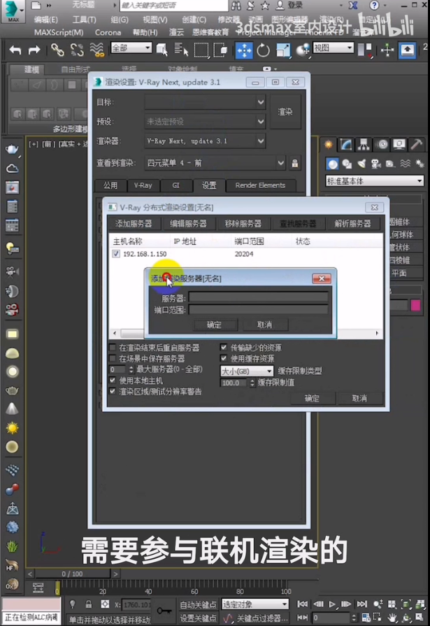Click the 服务器 input field
The height and width of the screenshot is (626, 430).
(x=258, y=297)
